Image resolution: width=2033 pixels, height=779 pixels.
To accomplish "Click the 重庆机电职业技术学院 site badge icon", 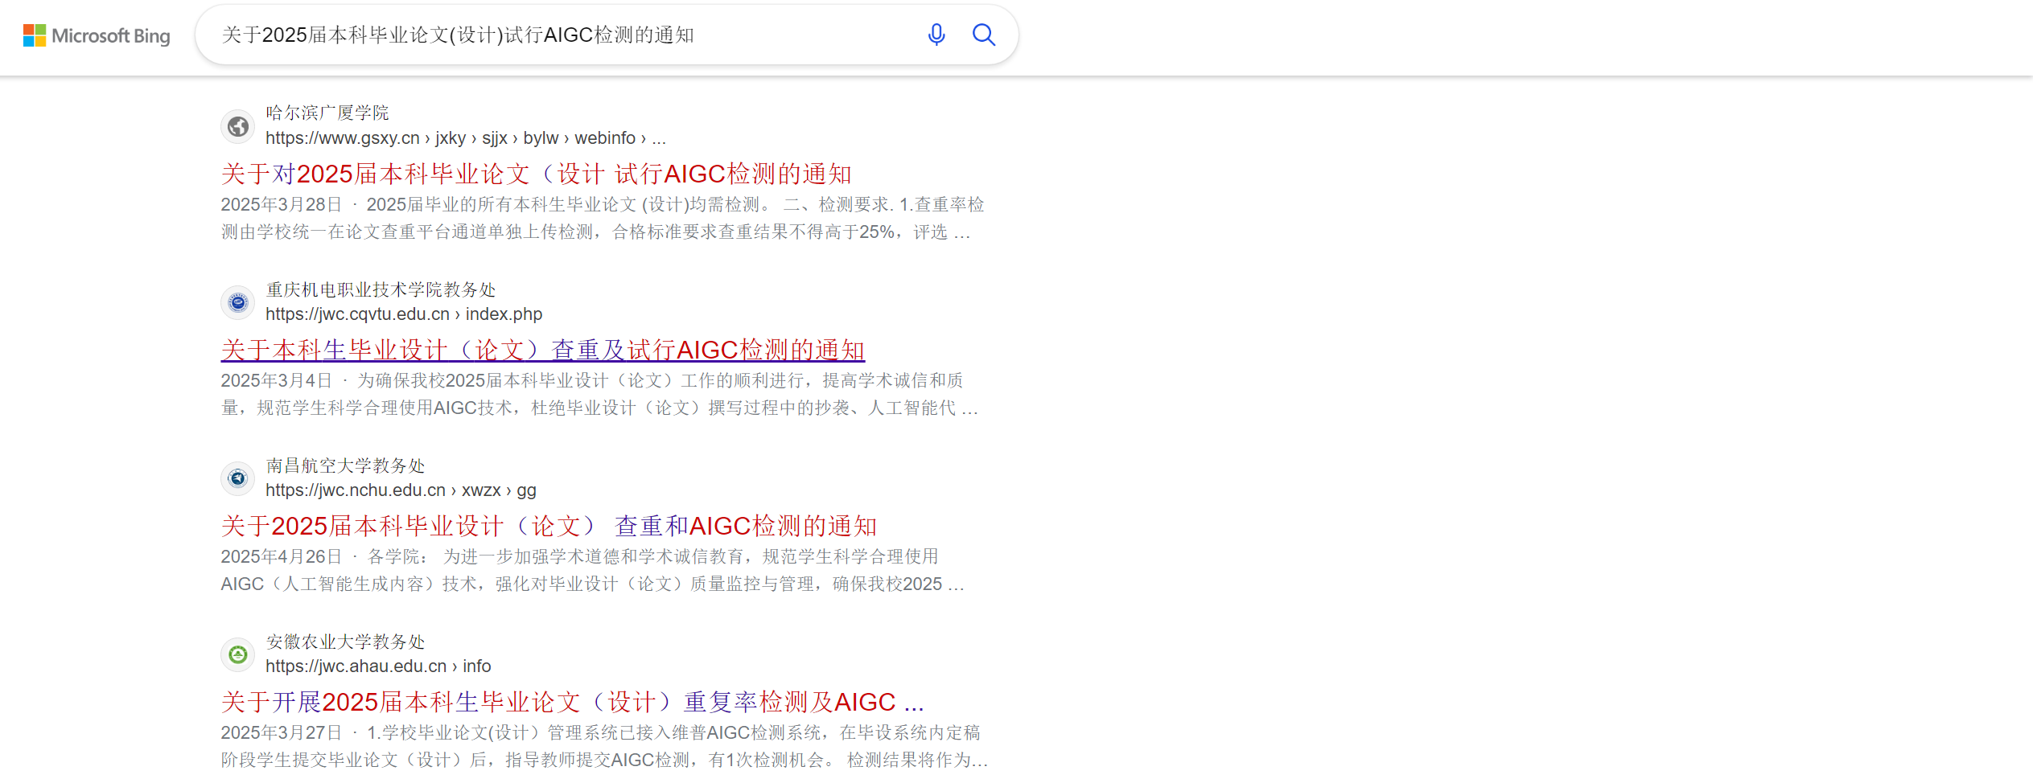I will (x=237, y=303).
